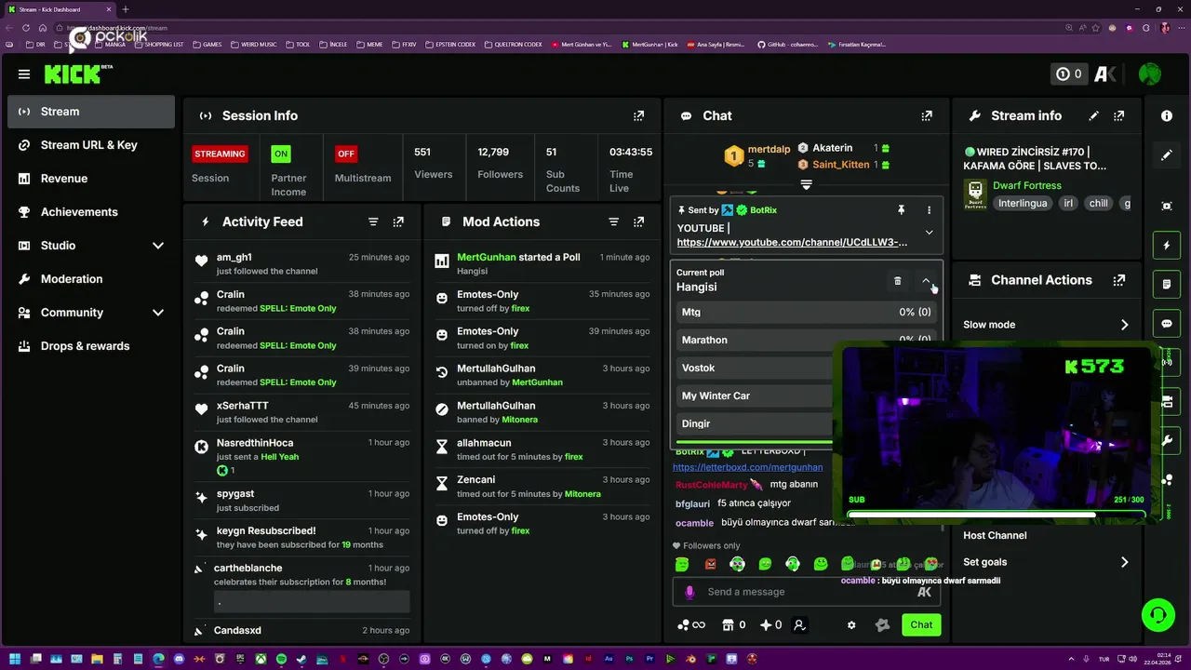
Task: Pop out the Activity Feed panel
Action: point(398,221)
